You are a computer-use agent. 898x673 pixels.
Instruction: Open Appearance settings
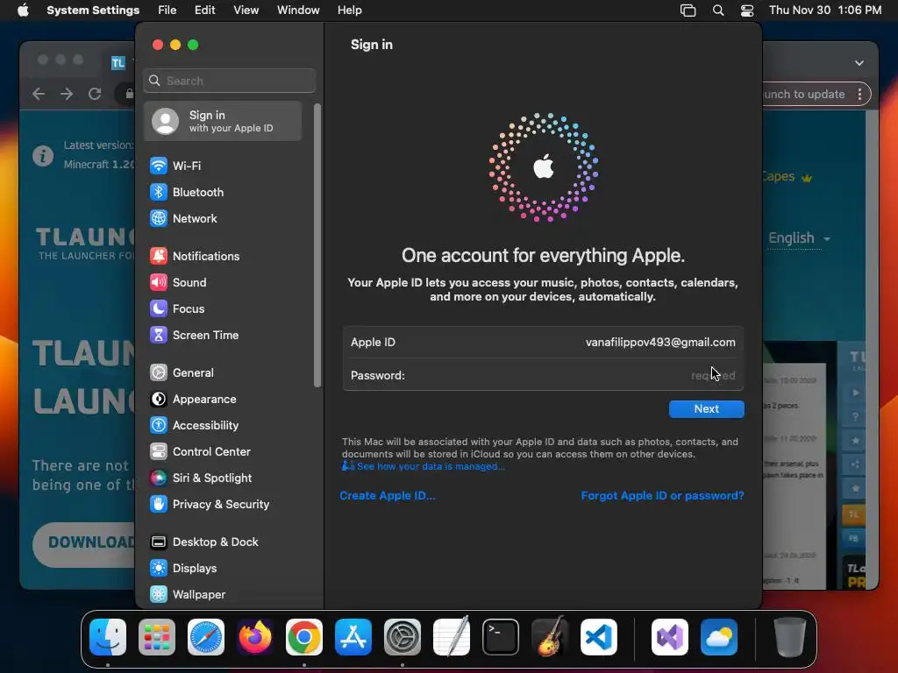click(193, 400)
